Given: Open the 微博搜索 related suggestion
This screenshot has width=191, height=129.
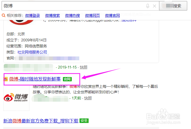Looking at the screenshot, I should point(52,16).
